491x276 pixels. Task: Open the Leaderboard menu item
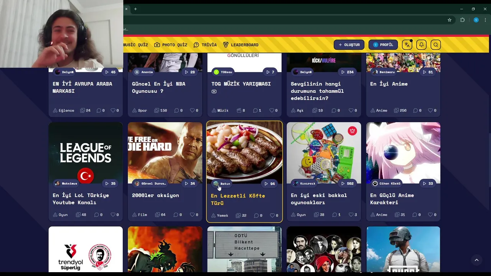pos(241,45)
